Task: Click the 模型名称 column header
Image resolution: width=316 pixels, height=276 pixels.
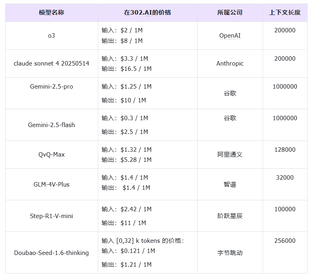Action: pos(51,13)
